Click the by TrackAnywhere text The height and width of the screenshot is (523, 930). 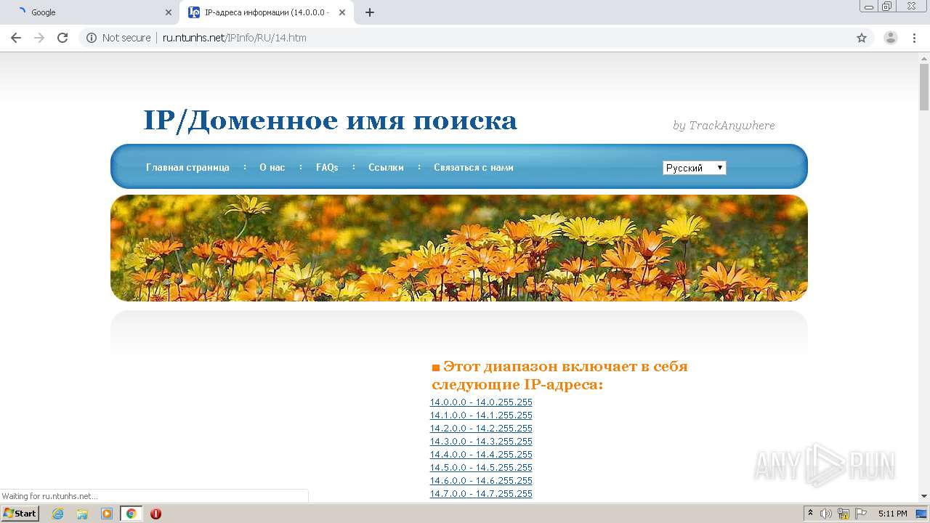(x=724, y=126)
